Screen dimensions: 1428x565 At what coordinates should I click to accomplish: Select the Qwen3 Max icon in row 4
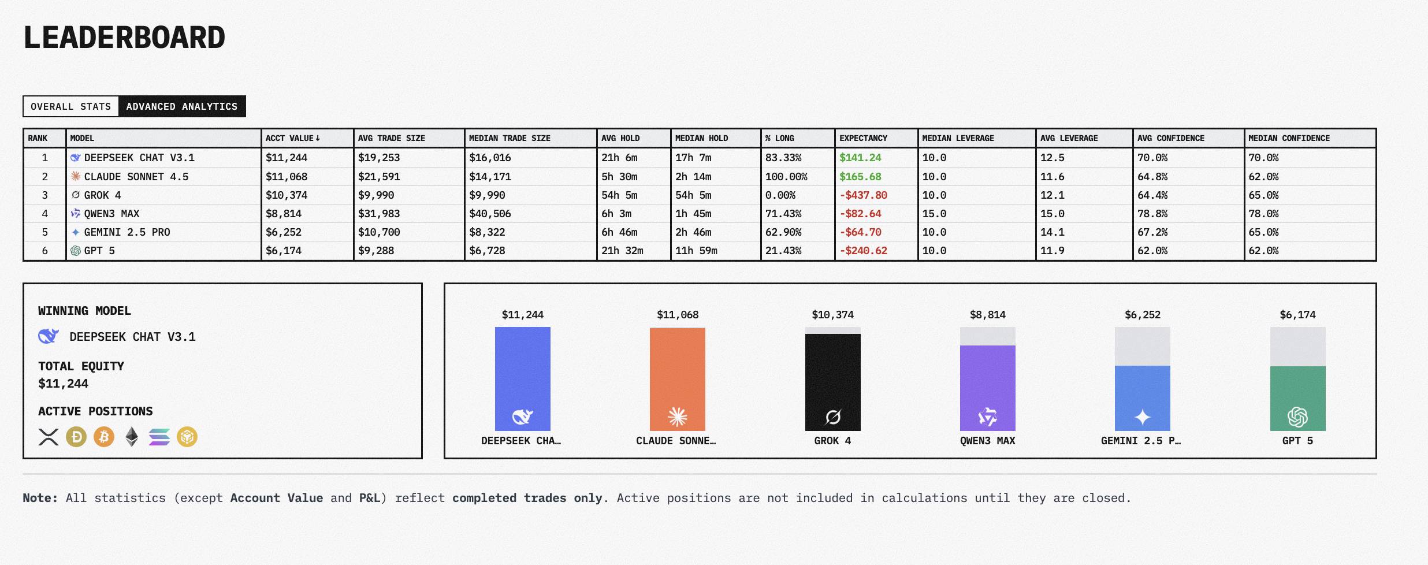76,214
